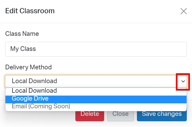Click the Class Name label
192x127 pixels.
pyautogui.click(x=22, y=34)
